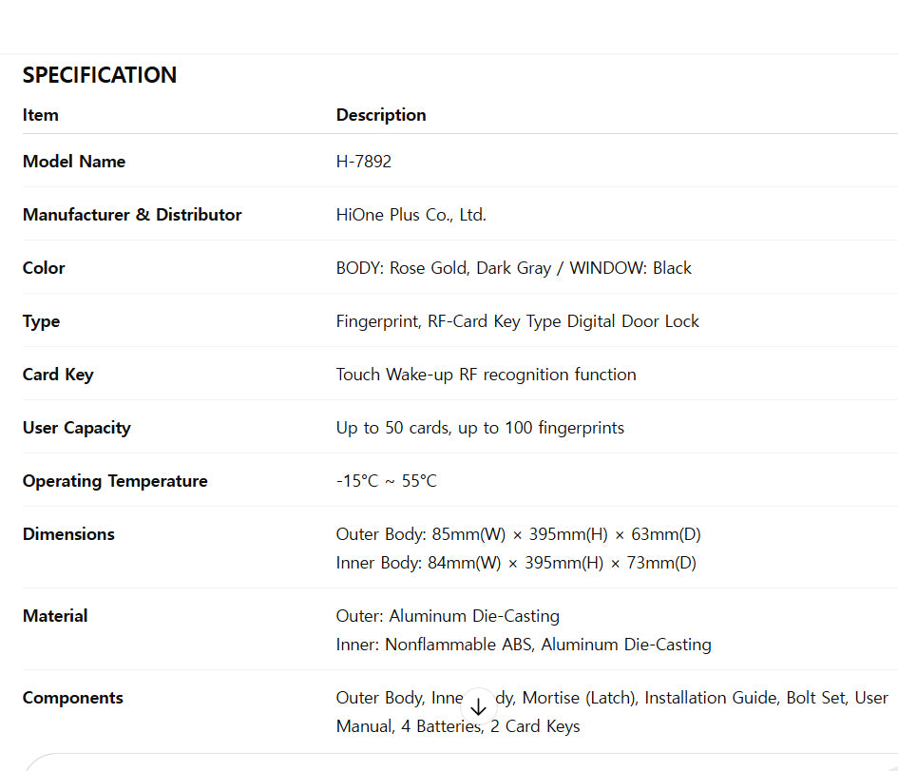Click the scroll-down arrow button
Screen dimensions: 898x771
(478, 706)
